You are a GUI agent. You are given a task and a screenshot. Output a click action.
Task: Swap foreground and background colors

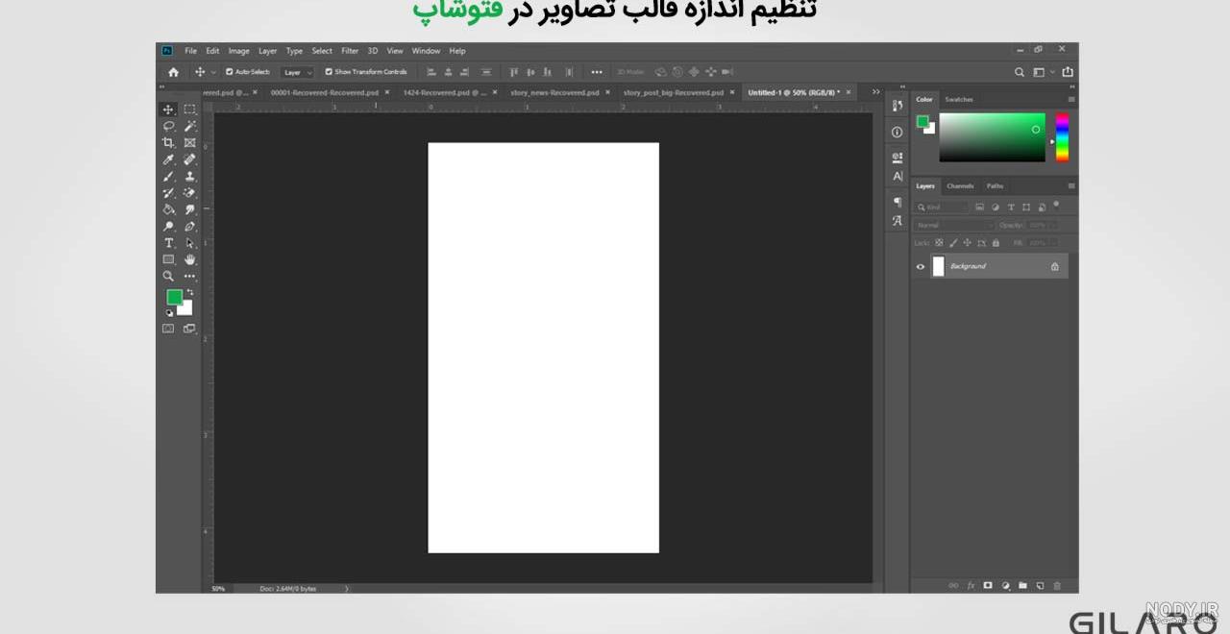189,292
